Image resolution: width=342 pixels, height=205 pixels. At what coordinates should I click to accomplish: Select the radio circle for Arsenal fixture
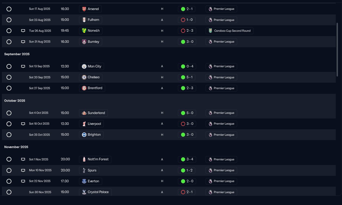point(9,9)
